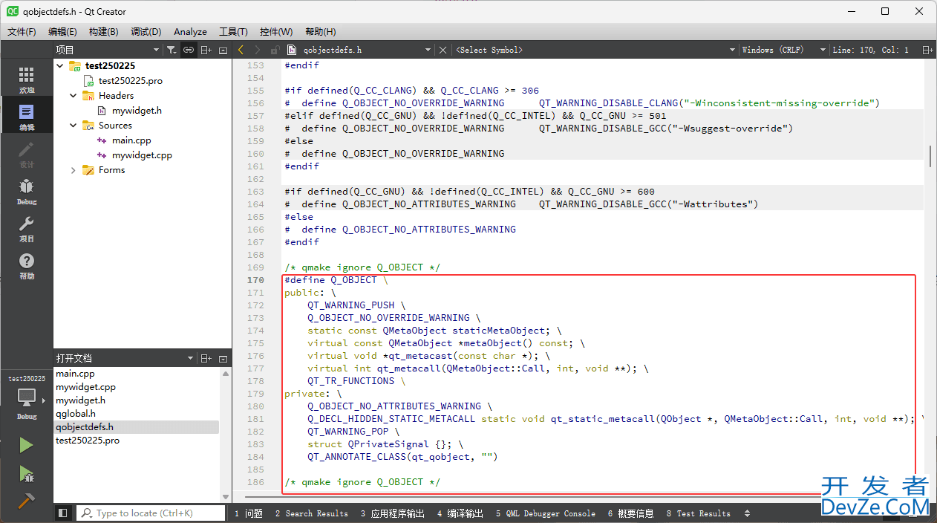The height and width of the screenshot is (523, 937).
Task: Close the open documents panel
Action: click(223, 359)
